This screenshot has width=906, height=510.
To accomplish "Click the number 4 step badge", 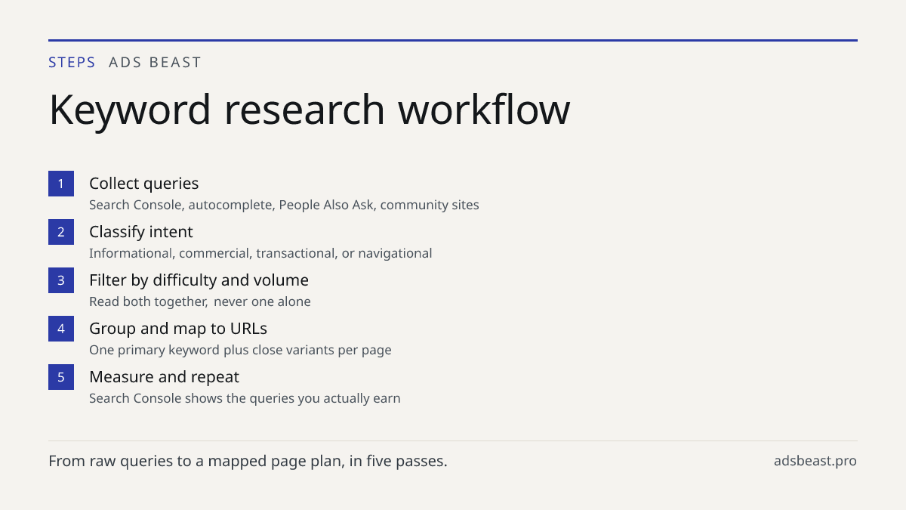I will [61, 329].
